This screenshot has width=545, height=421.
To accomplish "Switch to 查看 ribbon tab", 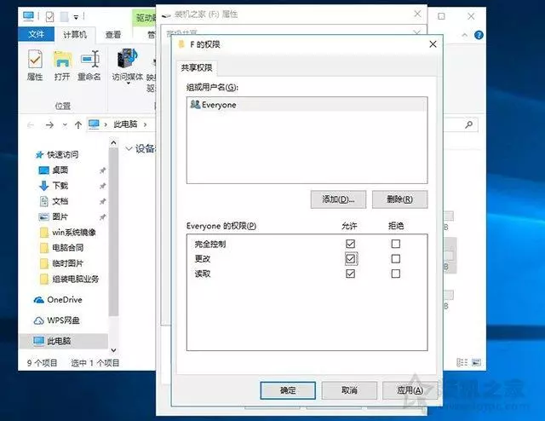I will tap(113, 34).
